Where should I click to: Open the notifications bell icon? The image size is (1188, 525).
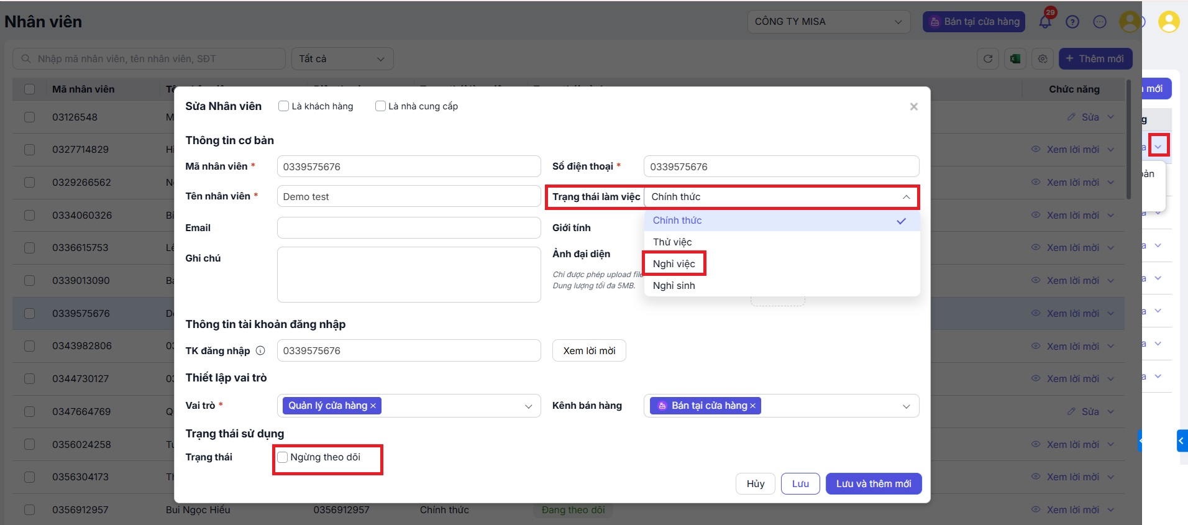[x=1045, y=22]
